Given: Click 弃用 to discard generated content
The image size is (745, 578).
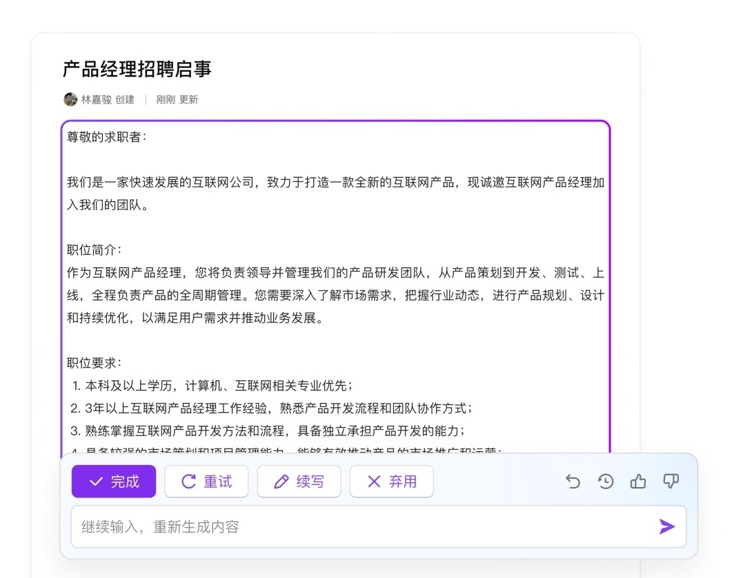Looking at the screenshot, I should pyautogui.click(x=391, y=482).
